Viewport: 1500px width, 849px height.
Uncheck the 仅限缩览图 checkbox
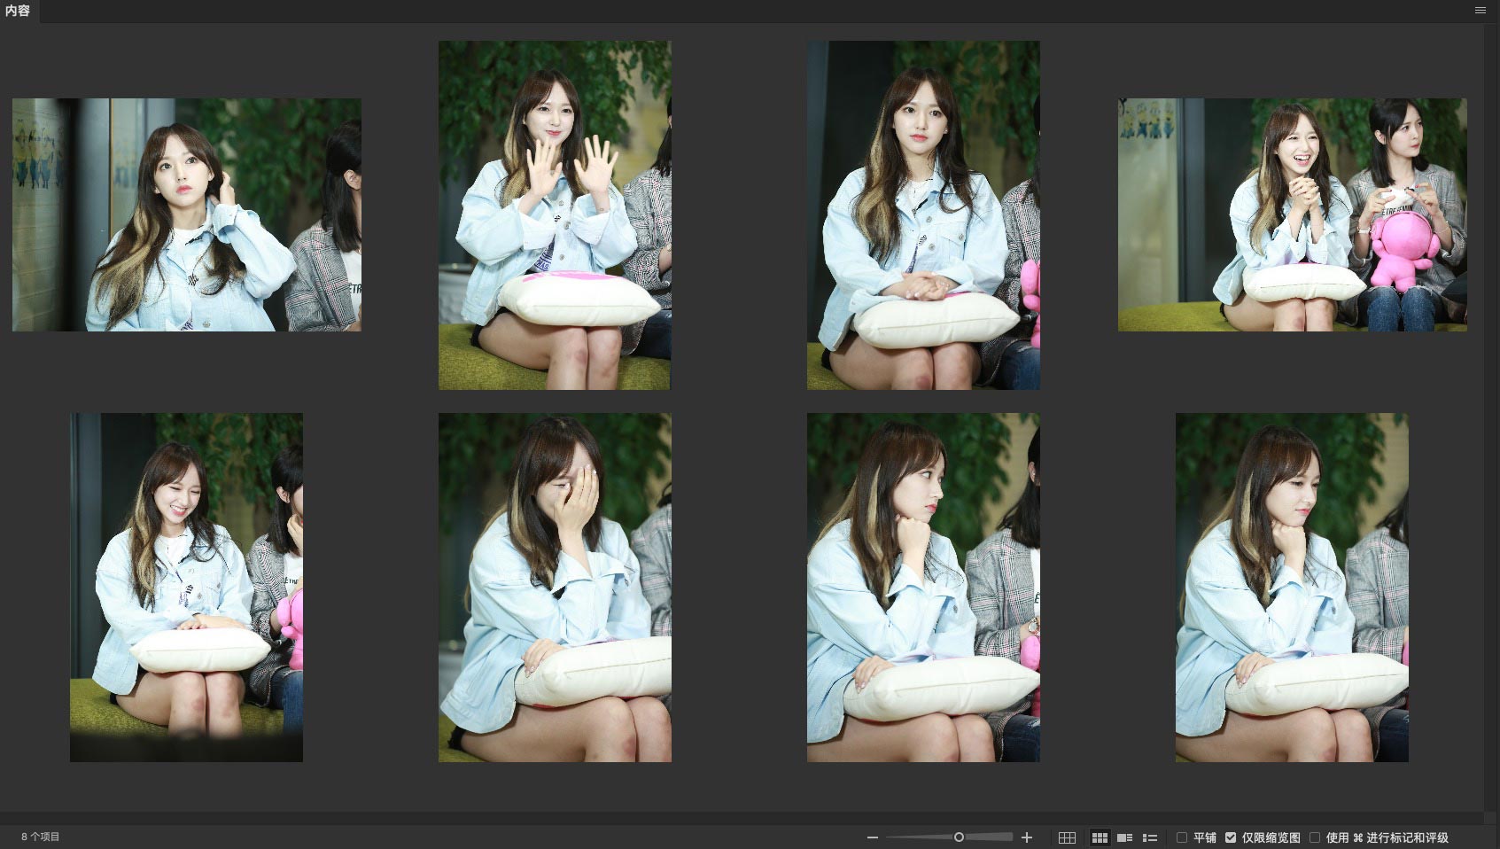pyautogui.click(x=1231, y=837)
